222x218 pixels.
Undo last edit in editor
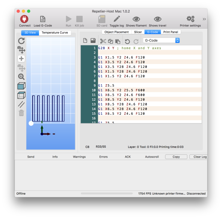pyautogui.click(x=127, y=41)
